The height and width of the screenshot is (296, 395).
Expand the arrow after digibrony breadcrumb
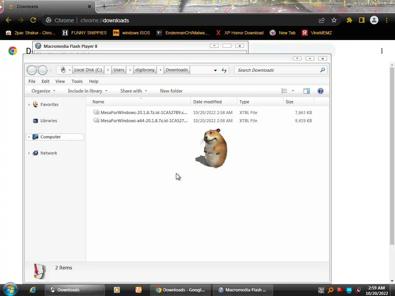coord(160,70)
